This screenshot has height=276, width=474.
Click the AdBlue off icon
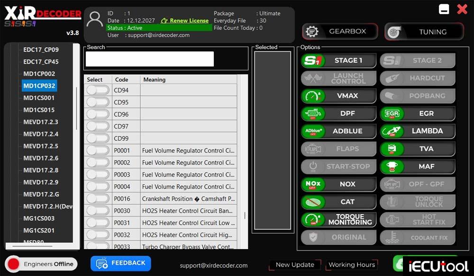[313, 131]
